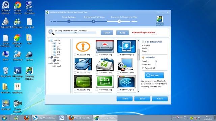Enable the Select All checkbox

point(143,68)
